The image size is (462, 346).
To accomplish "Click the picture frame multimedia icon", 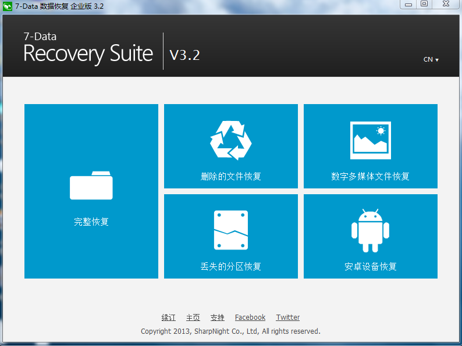I will (x=371, y=140).
